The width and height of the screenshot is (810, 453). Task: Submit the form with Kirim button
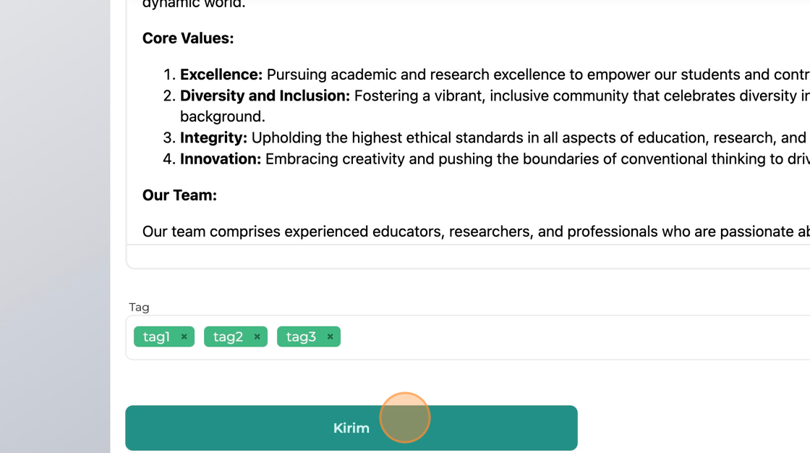[351, 428]
